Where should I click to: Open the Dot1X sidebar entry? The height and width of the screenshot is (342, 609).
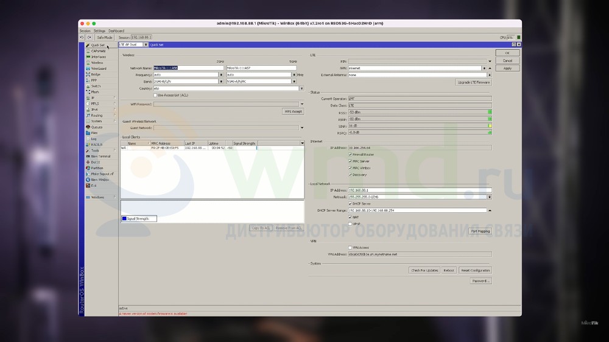[96, 162]
